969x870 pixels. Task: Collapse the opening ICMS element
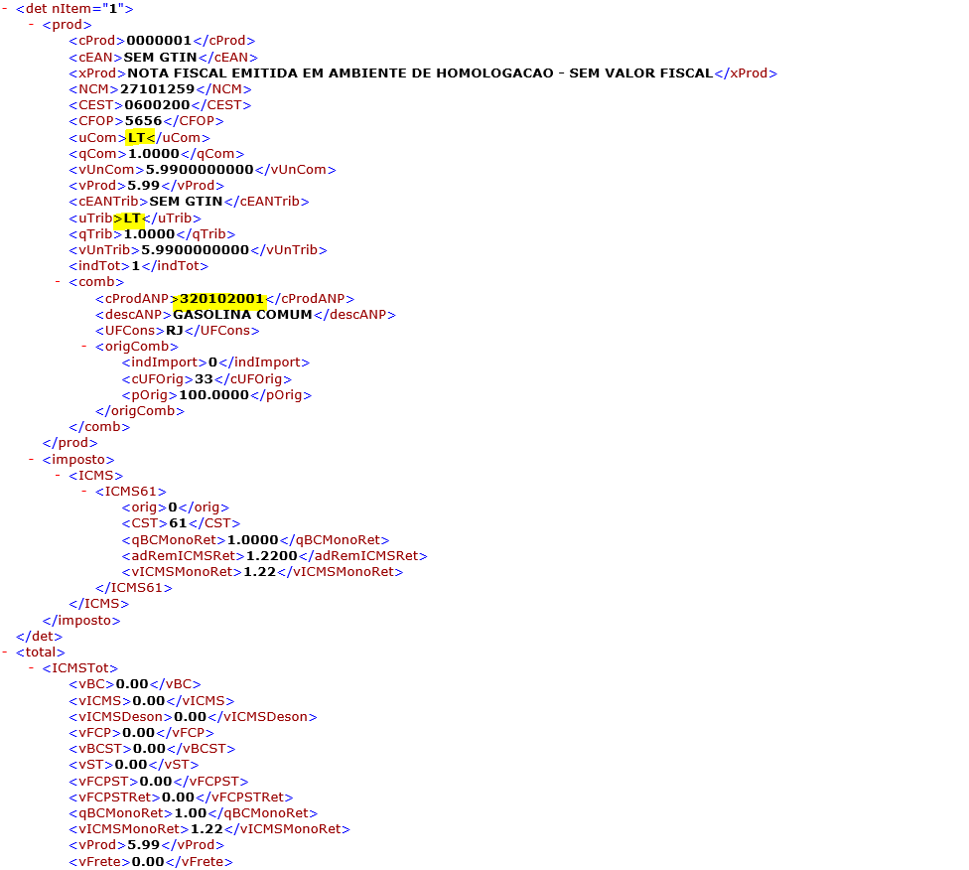pos(59,476)
